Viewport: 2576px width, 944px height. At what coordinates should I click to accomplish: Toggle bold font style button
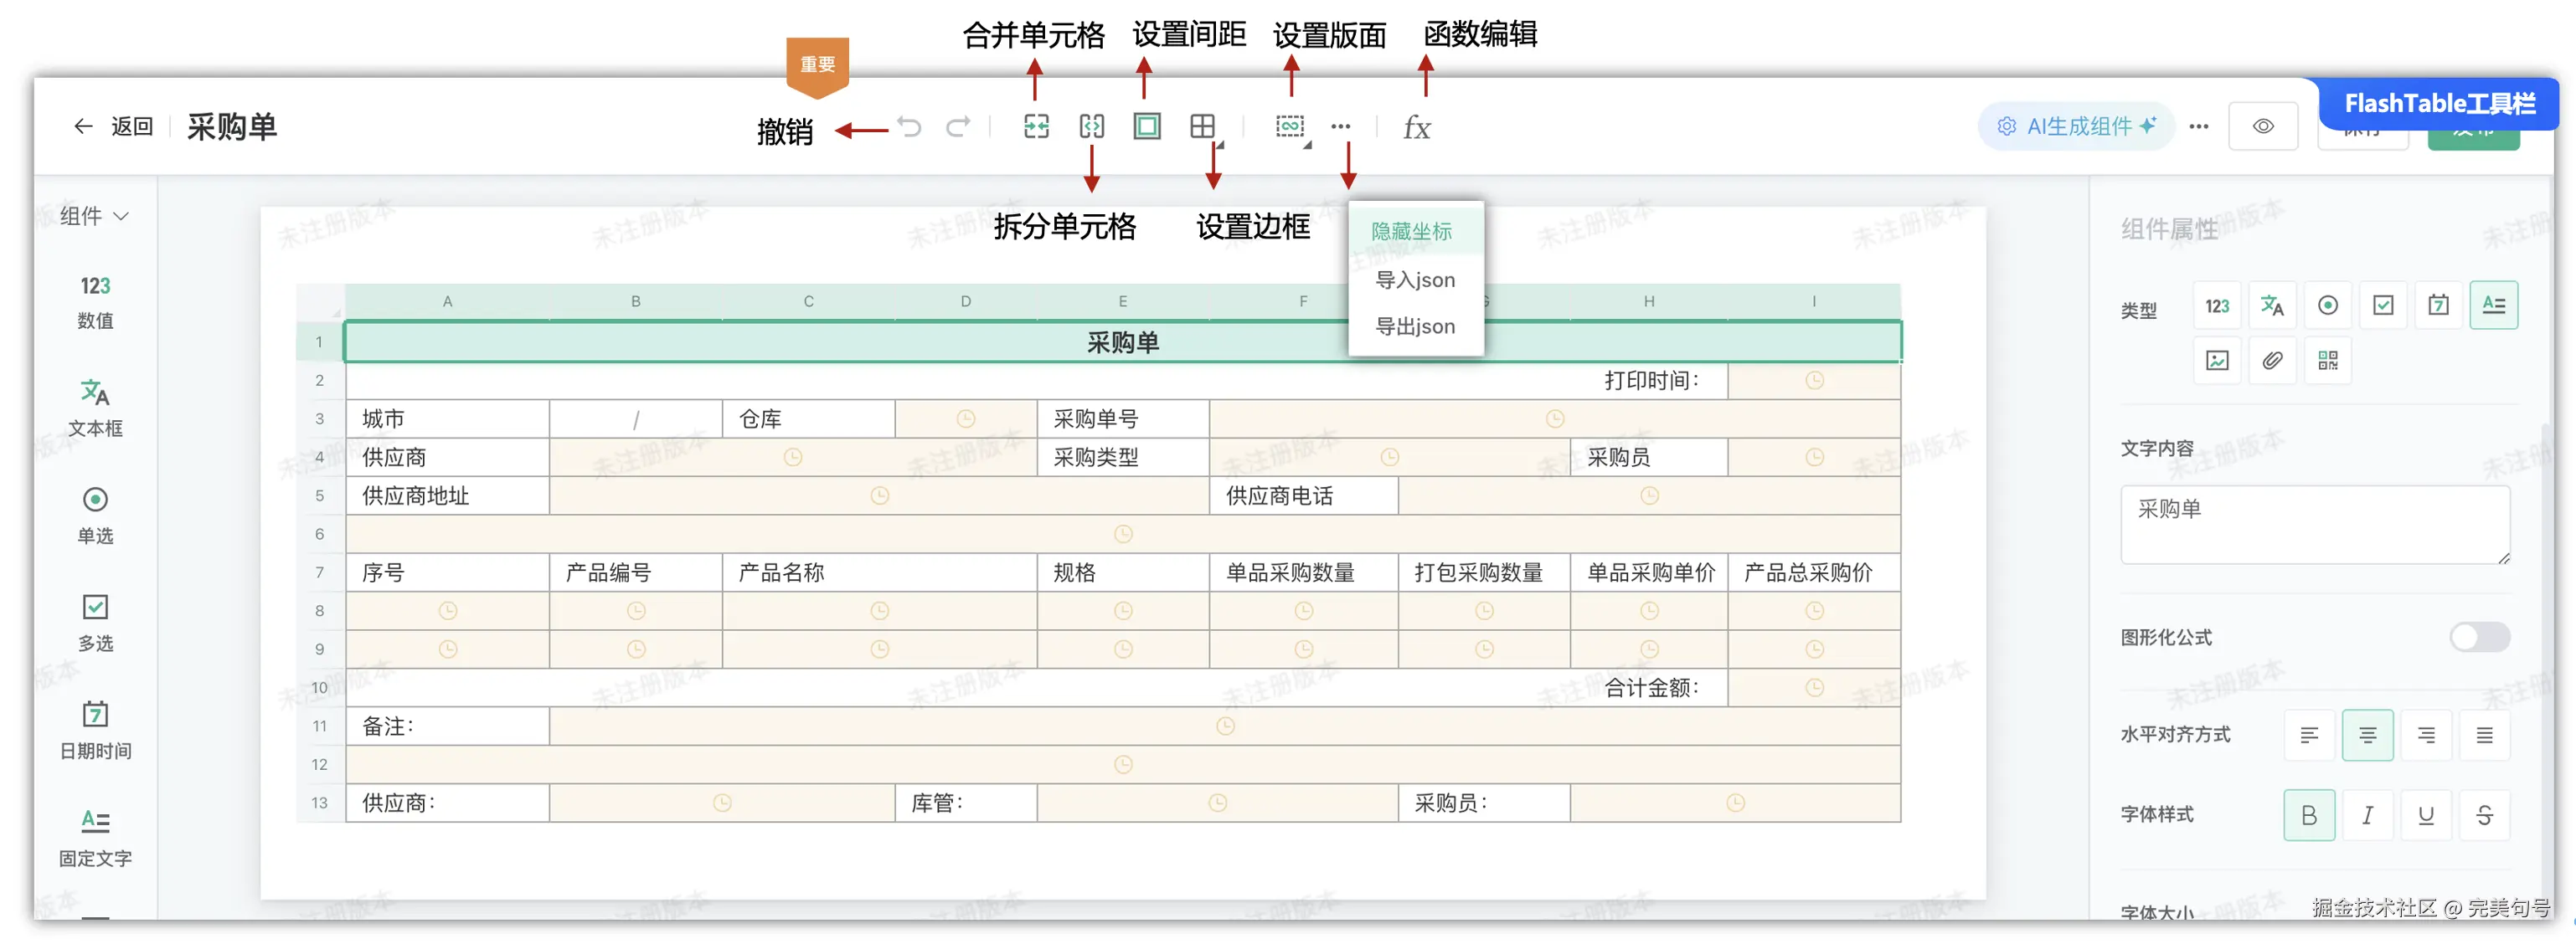(2308, 815)
